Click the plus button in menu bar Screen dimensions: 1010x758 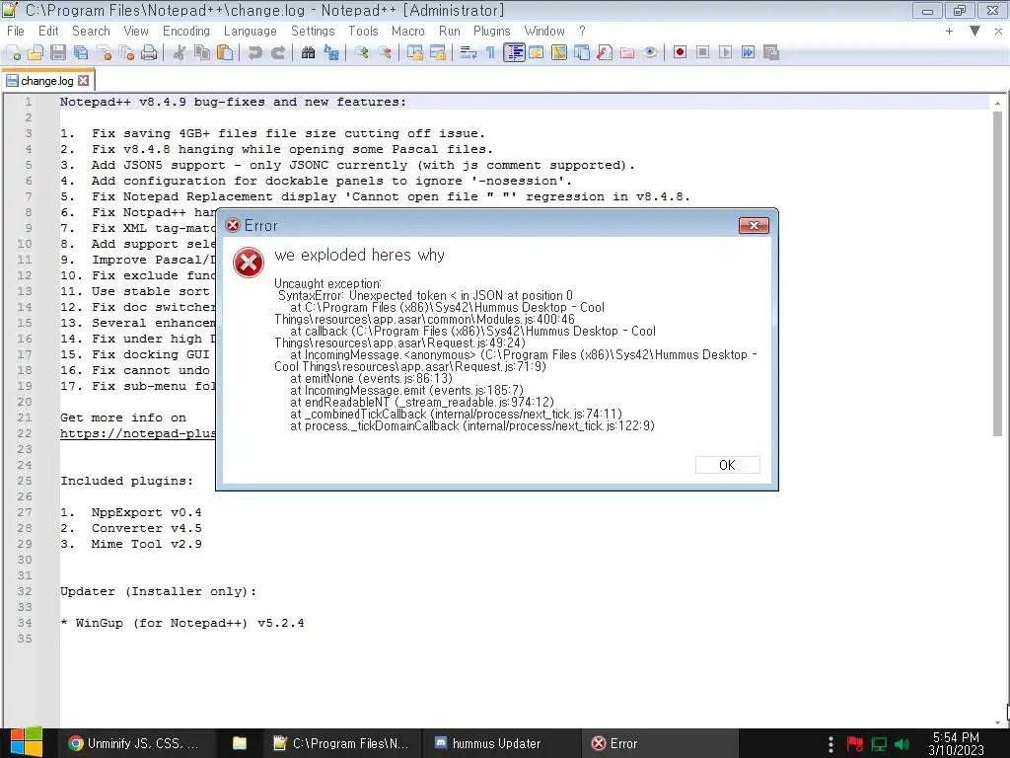(x=949, y=31)
